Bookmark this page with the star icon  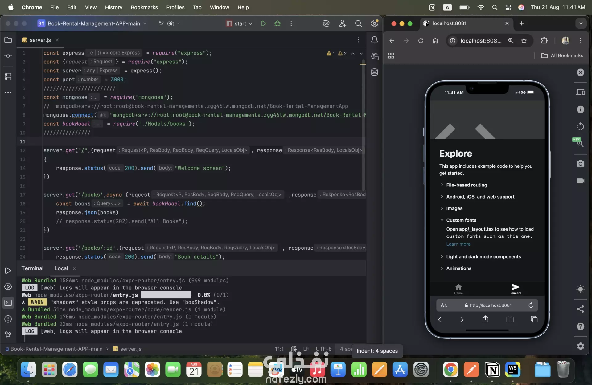524,41
